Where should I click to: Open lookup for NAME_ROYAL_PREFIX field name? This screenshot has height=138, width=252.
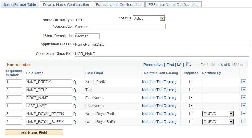[x=75, y=114]
